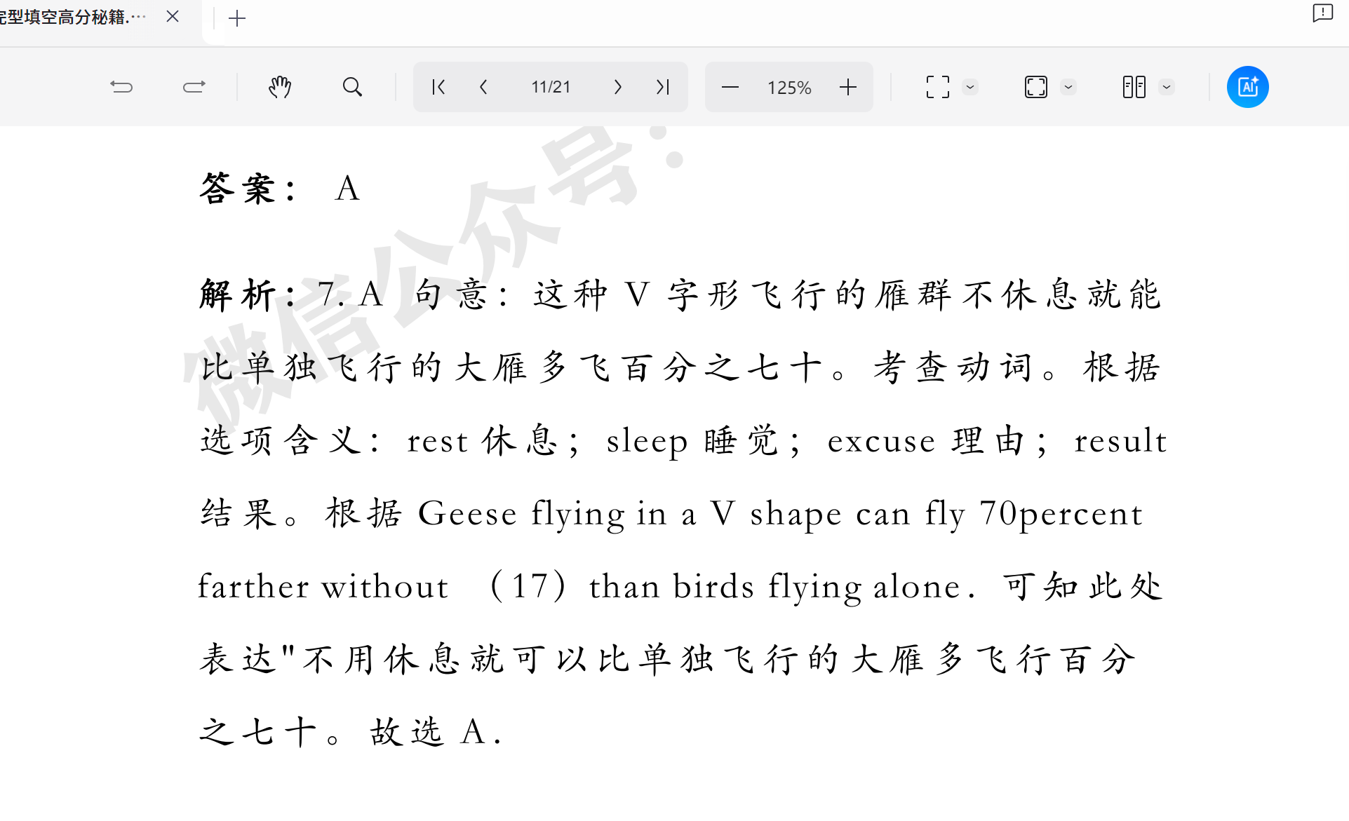Expand the page layout dropdown arrow

(x=1167, y=88)
